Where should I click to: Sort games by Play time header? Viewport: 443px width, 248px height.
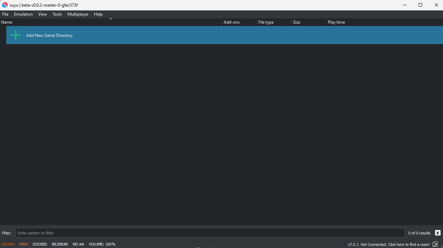coord(336,22)
